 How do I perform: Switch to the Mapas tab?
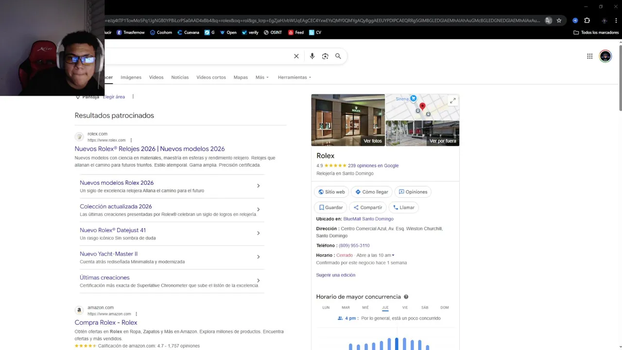[241, 77]
